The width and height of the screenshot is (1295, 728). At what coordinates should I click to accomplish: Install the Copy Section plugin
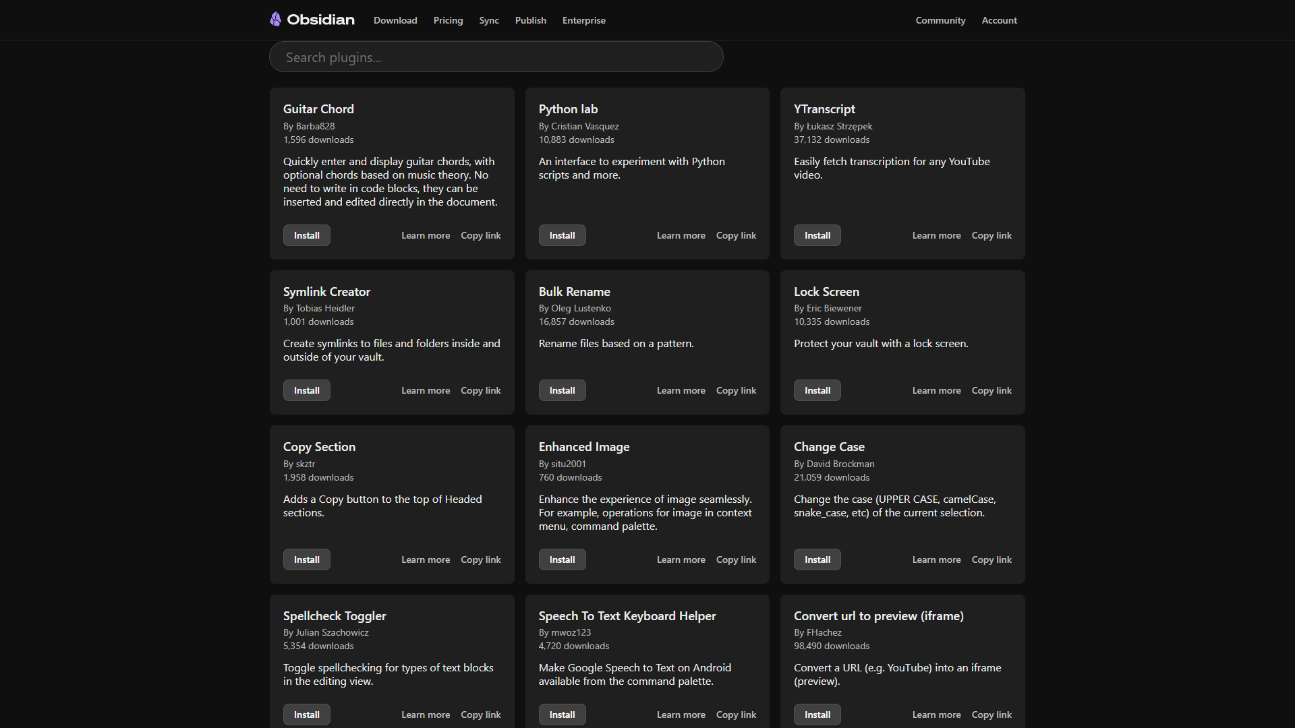point(307,559)
